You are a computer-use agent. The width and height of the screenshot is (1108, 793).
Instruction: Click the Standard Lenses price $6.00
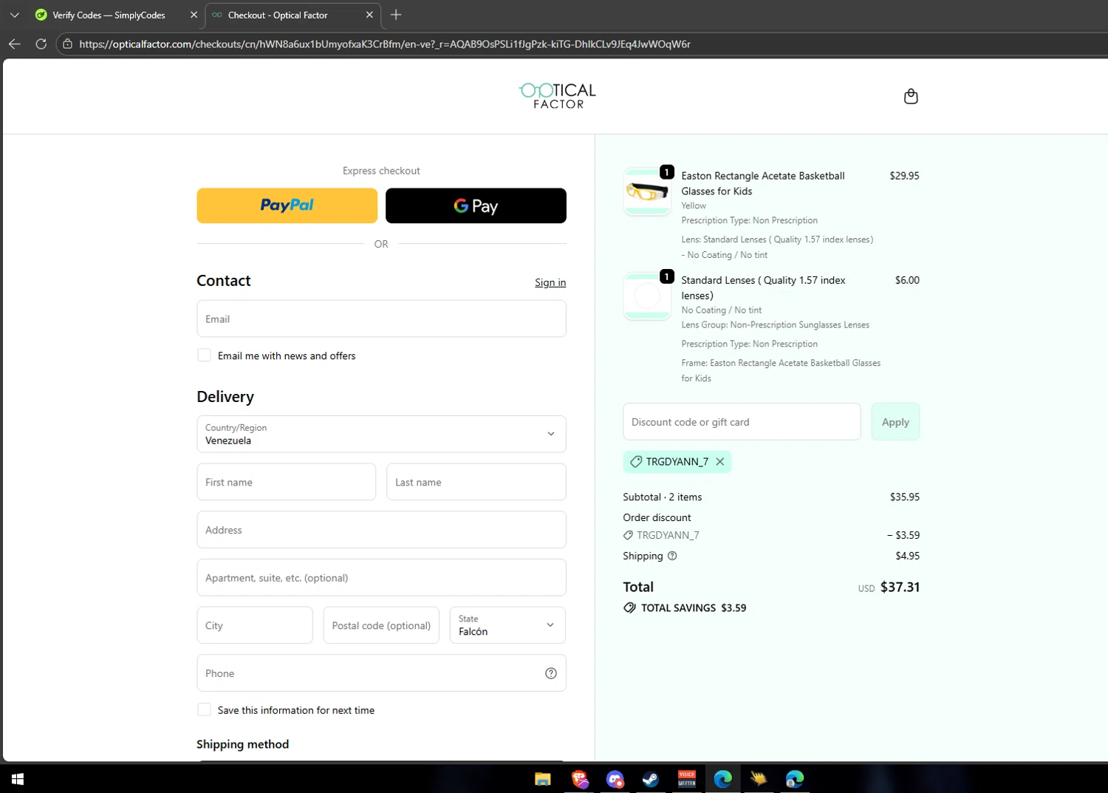click(x=907, y=280)
